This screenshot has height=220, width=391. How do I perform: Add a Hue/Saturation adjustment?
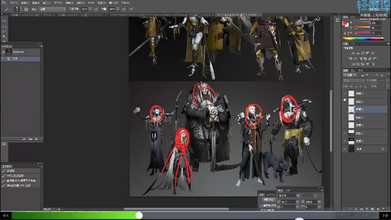351,59
